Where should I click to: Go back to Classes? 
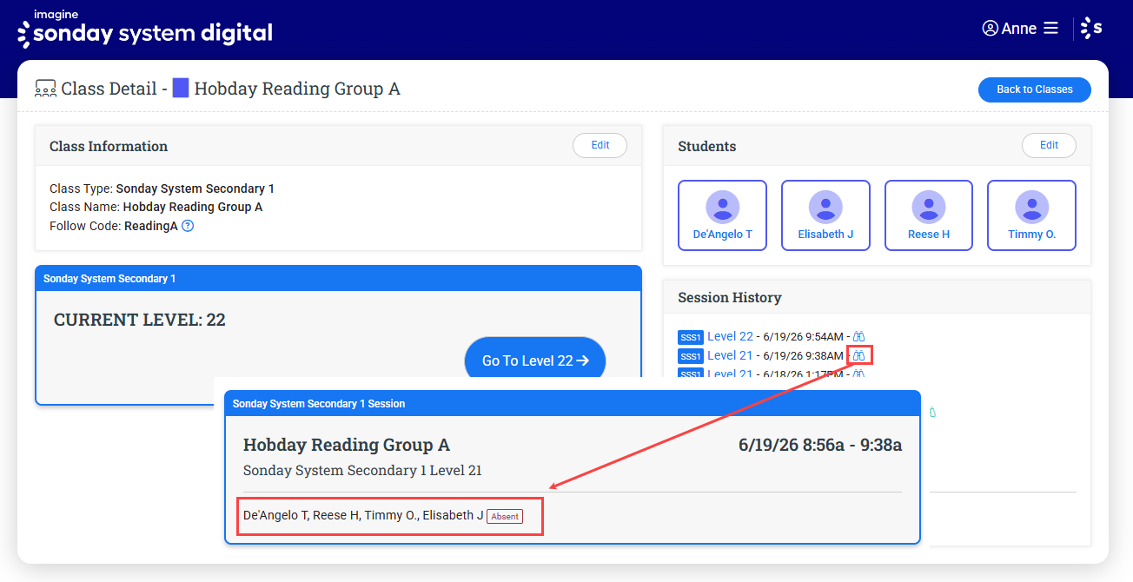tap(1034, 89)
